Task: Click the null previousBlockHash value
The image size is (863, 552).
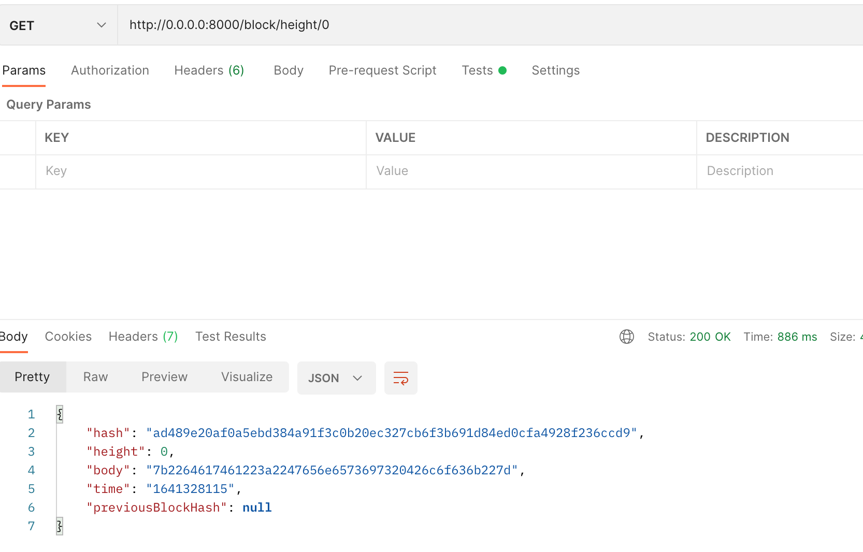Action: point(257,507)
